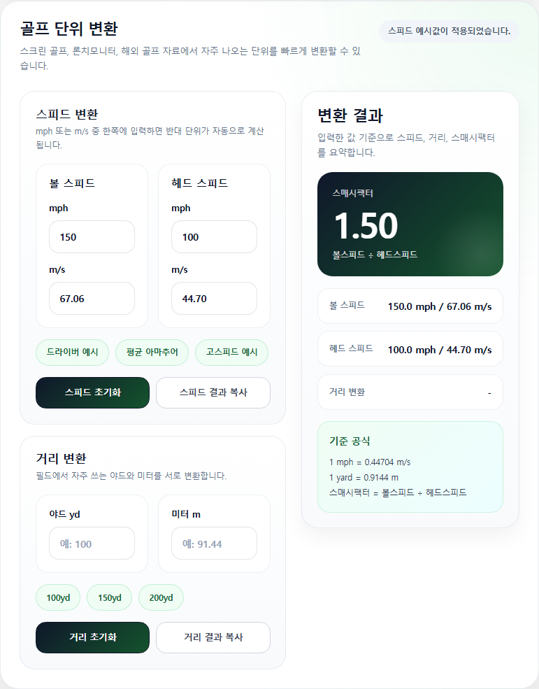
Task: Click the 스피드 결과 복사 button
Action: 213,392
